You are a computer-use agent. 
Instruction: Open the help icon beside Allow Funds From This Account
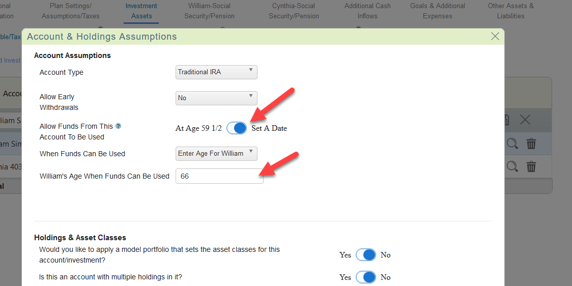118,126
